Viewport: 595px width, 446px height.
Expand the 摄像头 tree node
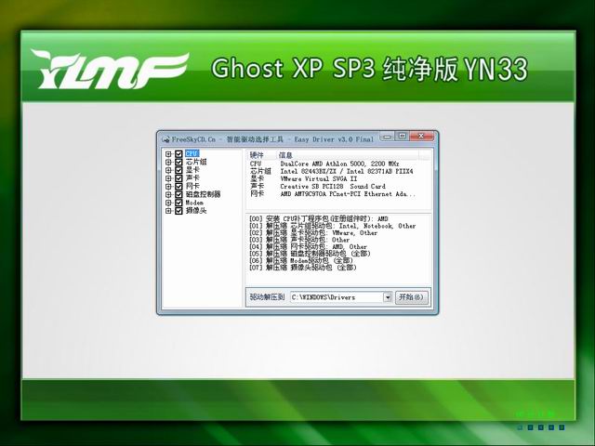point(168,211)
